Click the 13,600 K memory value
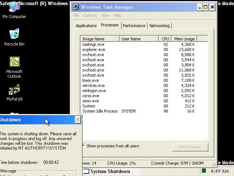The image size is (234, 176). [187, 49]
